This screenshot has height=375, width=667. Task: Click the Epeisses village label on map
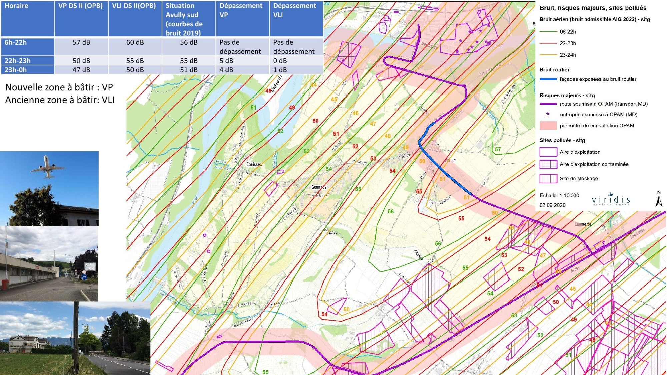[x=254, y=164]
